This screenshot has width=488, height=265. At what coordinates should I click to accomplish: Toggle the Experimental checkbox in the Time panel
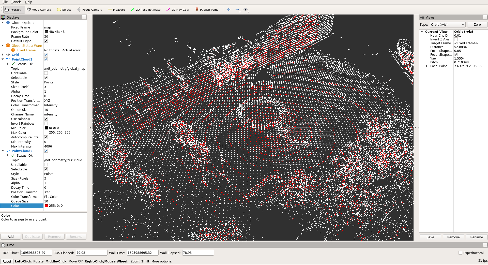click(460, 253)
